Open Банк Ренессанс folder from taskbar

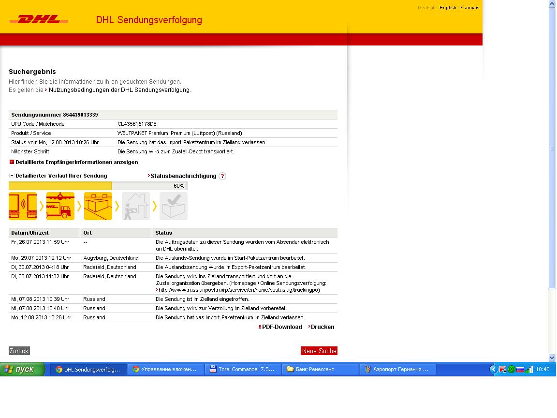tap(321, 369)
